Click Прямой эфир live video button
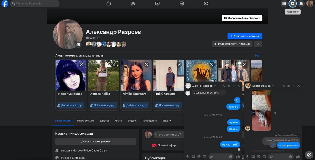 164,145
